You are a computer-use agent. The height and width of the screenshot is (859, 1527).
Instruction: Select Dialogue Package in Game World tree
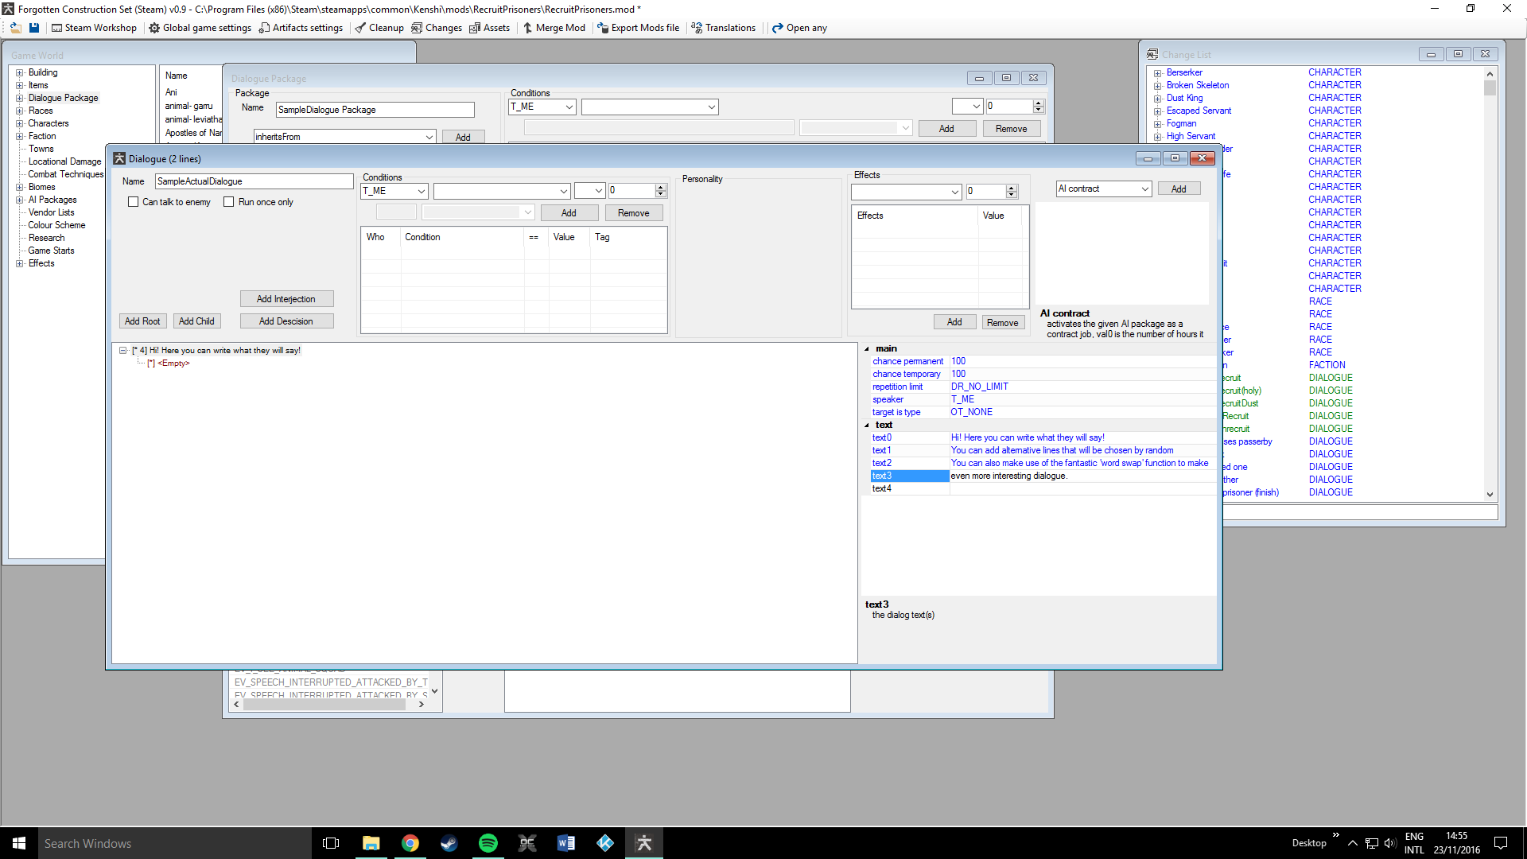click(63, 98)
